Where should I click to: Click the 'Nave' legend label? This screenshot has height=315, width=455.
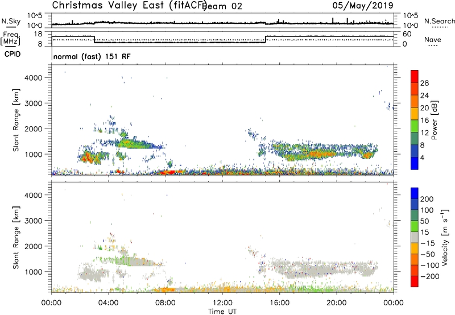(433, 40)
